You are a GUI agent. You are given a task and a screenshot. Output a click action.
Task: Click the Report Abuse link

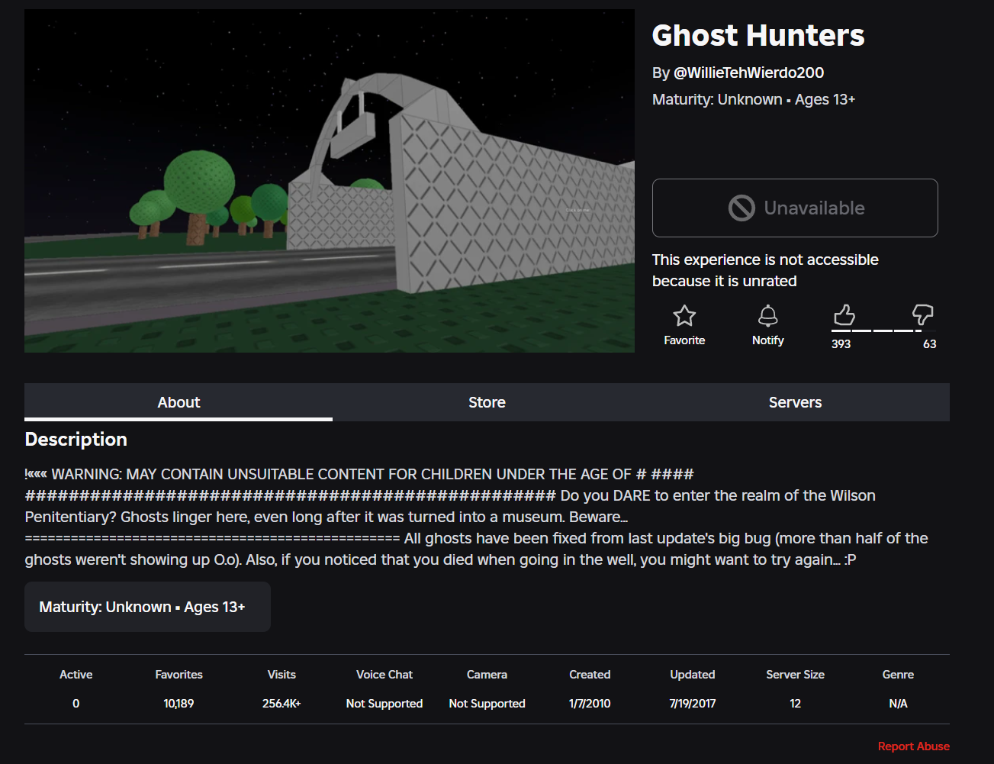913,746
